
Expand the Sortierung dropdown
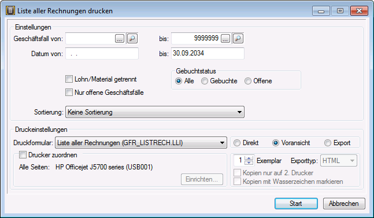tap(155, 112)
